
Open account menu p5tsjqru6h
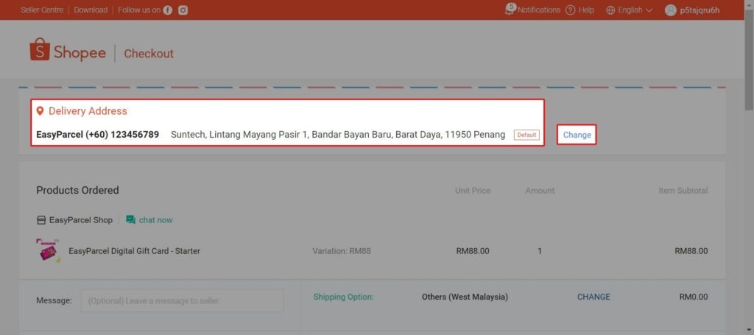click(x=700, y=10)
